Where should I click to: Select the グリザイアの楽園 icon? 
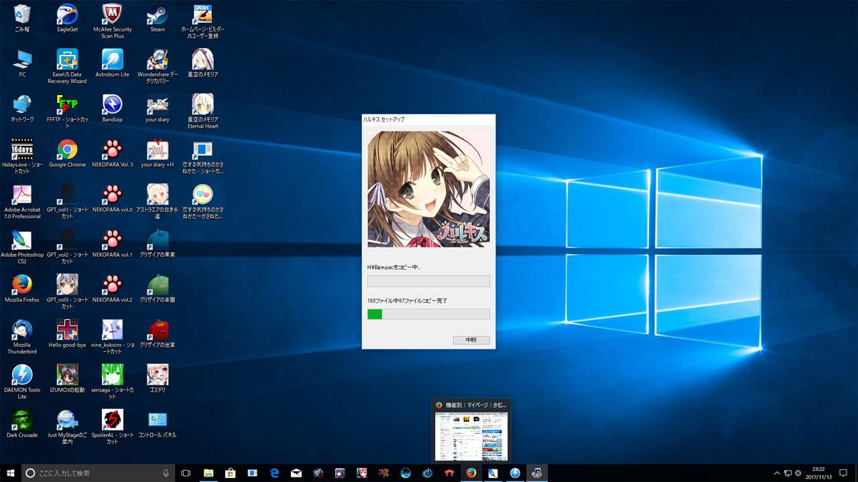[x=158, y=288]
